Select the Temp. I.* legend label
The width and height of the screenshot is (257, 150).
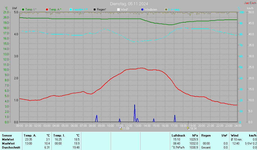coord(31,9)
